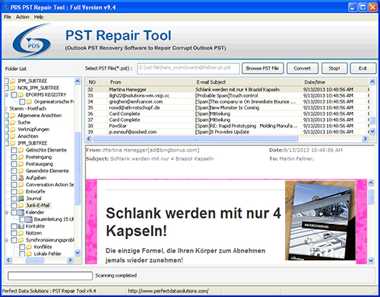Collapse the Kalender tree node
Screen dimensions: 380x297
pyautogui.click(x=7, y=212)
